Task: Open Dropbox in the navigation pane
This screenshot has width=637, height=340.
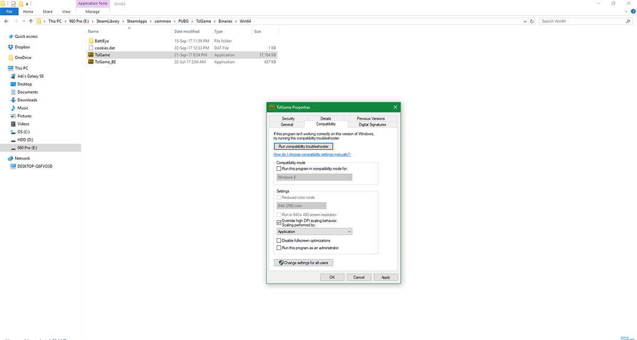Action: [x=11, y=47]
